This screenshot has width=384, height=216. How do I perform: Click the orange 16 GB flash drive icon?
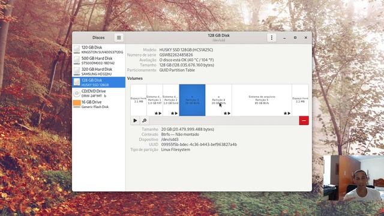coord(77,104)
